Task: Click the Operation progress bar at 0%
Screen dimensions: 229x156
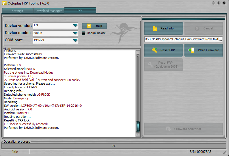Action: [114, 146]
